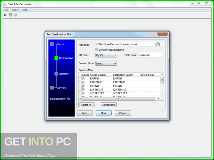
Task: Click the vertical scrollbar thumb of Columns Map
Action: point(162,81)
